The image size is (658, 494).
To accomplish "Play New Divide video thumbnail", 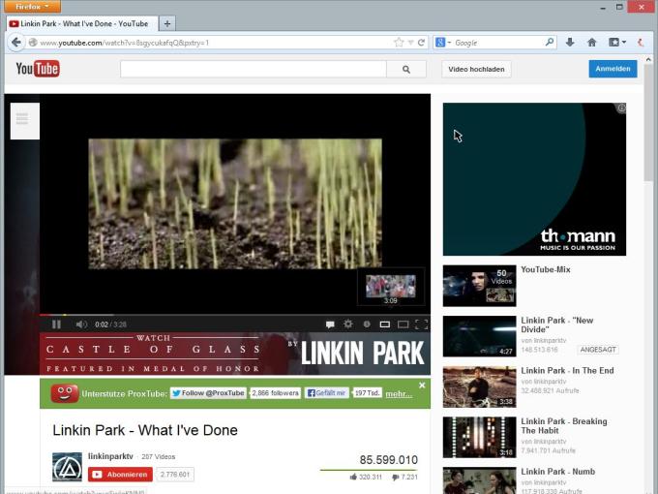I will coord(480,336).
